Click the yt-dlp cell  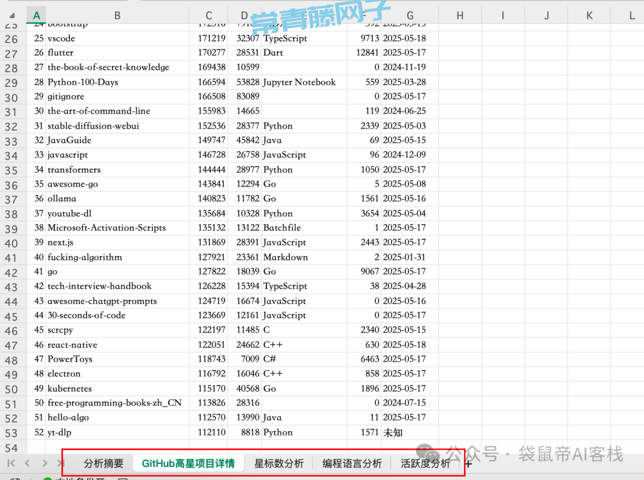(117, 432)
